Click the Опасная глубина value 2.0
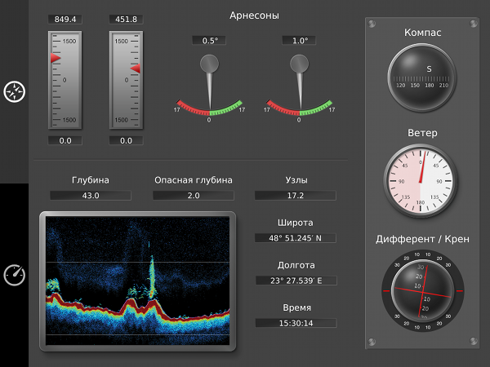Image resolution: width=490 pixels, height=367 pixels. [x=193, y=196]
